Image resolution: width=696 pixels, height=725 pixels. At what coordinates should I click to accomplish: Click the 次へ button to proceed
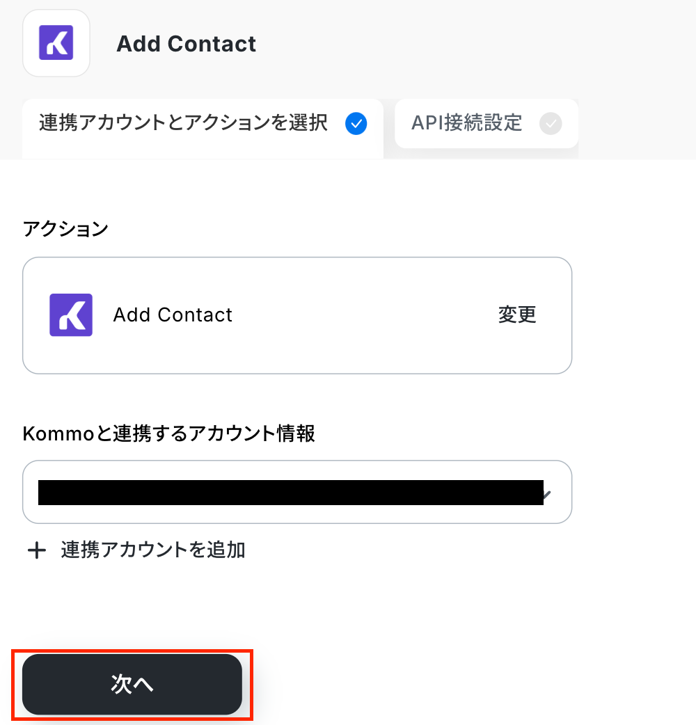132,685
